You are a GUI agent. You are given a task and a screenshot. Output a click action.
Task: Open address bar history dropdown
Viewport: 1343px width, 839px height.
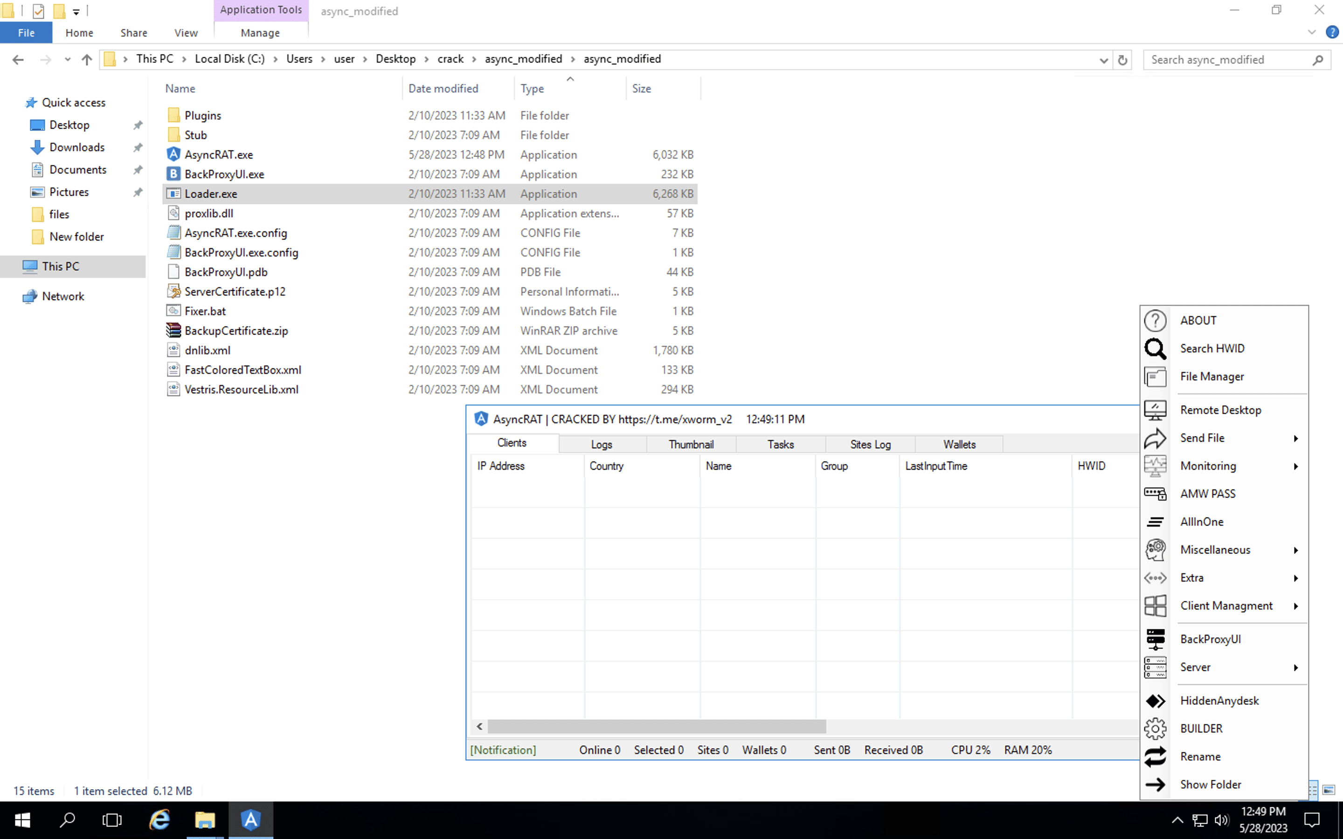click(1103, 60)
